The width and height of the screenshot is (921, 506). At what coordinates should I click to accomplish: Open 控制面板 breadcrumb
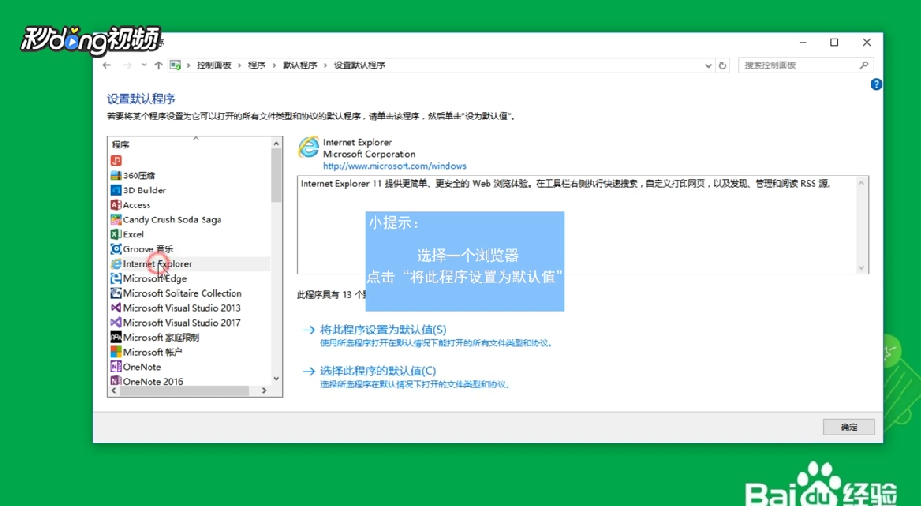214,65
